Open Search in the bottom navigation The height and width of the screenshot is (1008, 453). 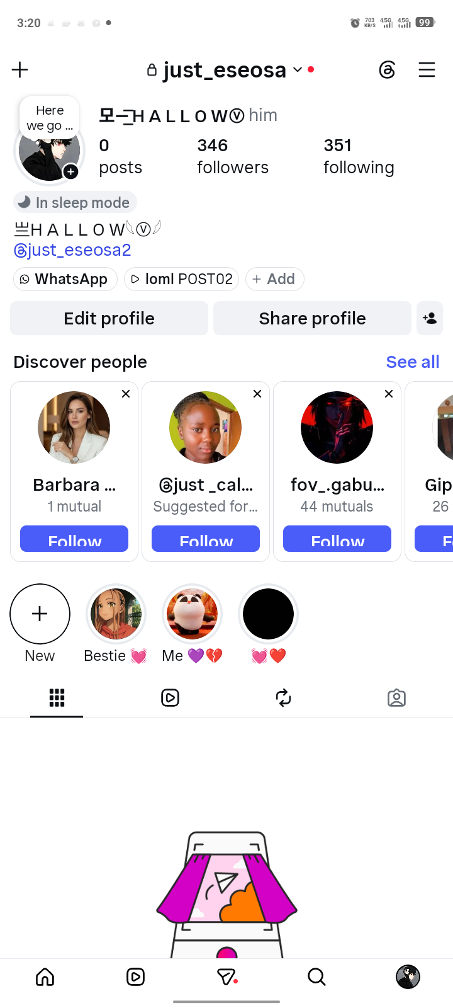tap(316, 976)
